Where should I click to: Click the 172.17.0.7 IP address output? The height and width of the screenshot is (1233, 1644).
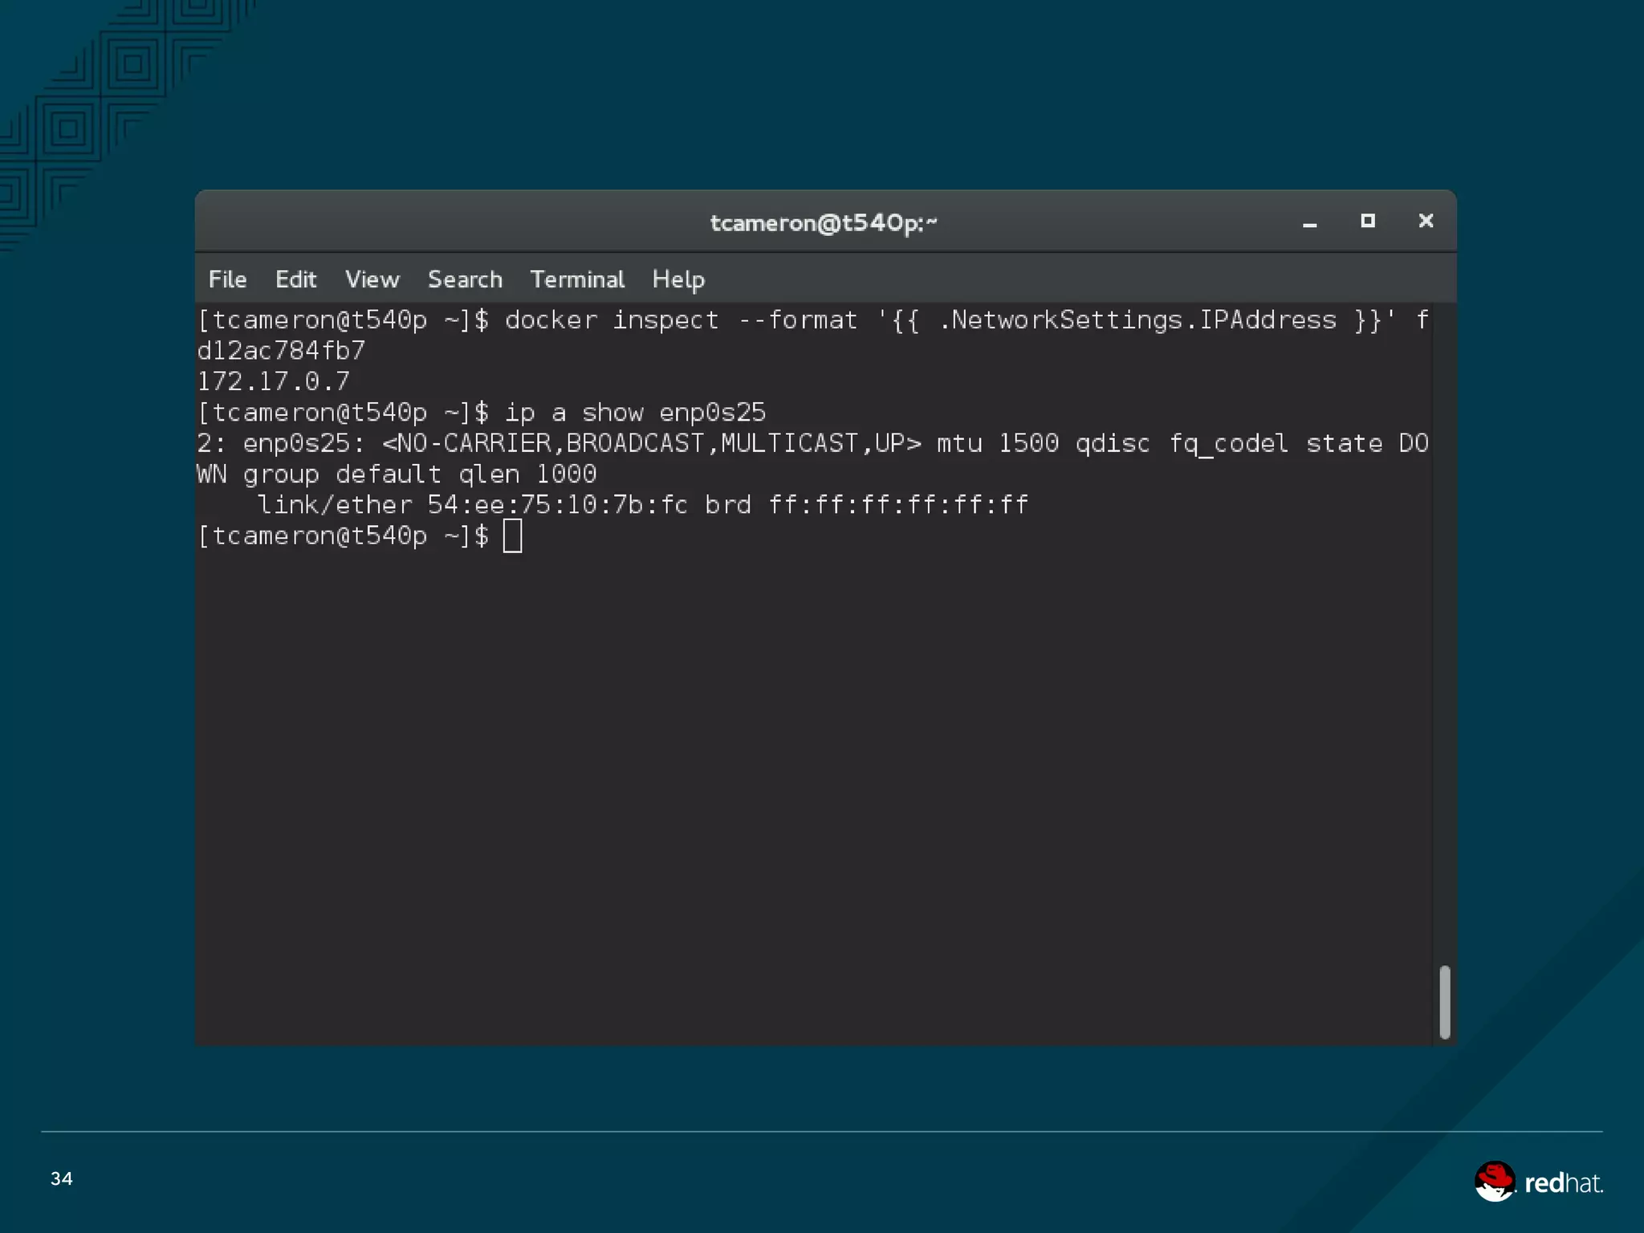[x=274, y=381]
